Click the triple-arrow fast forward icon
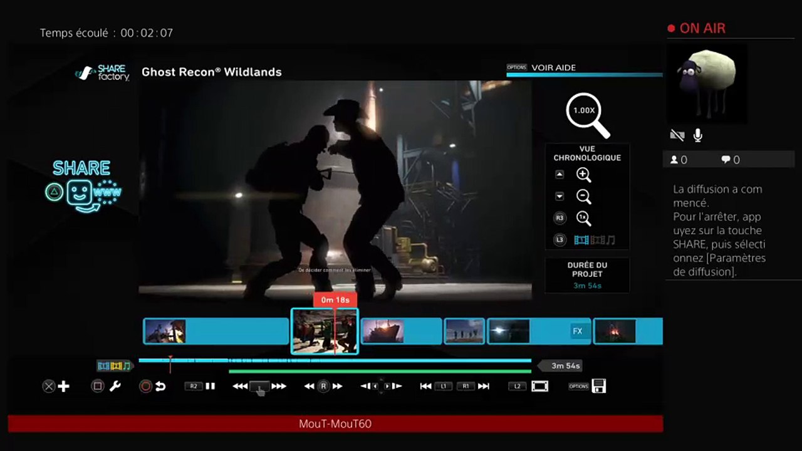Screen dimensions: 802x451 (279, 386)
